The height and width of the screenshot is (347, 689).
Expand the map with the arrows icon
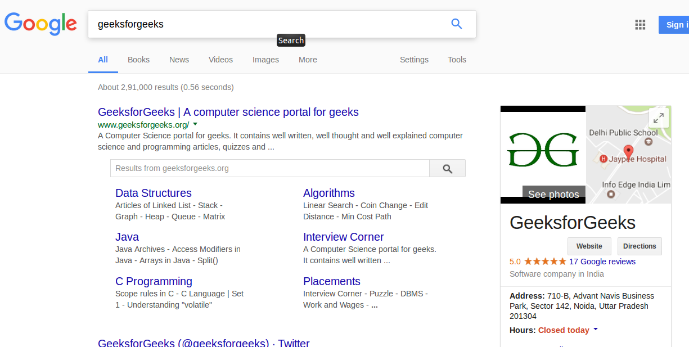[658, 118]
